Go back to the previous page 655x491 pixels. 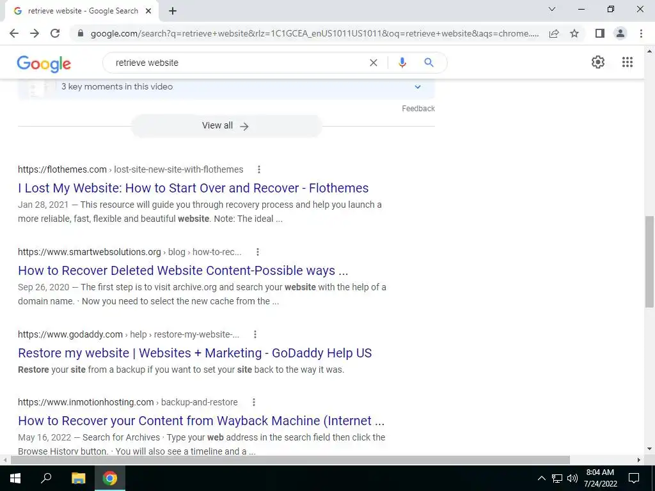14,33
